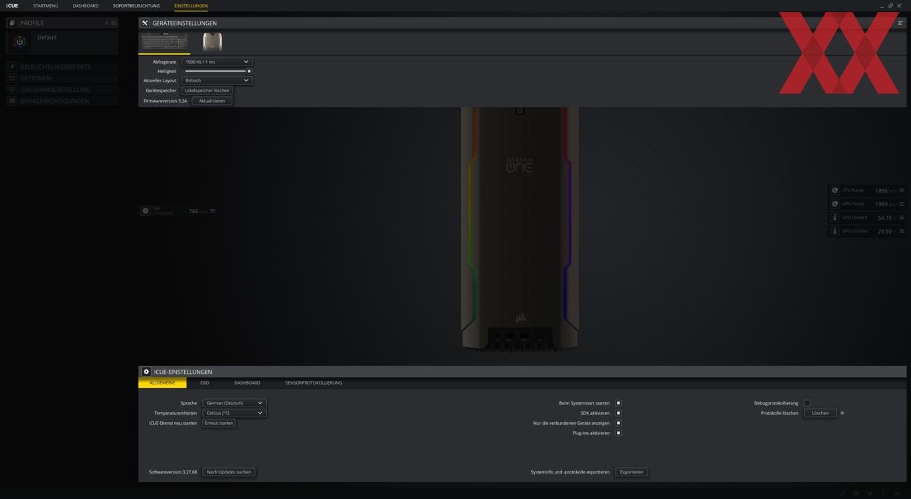Open the Fan sensor options menu
911x499 pixels.
click(212, 211)
